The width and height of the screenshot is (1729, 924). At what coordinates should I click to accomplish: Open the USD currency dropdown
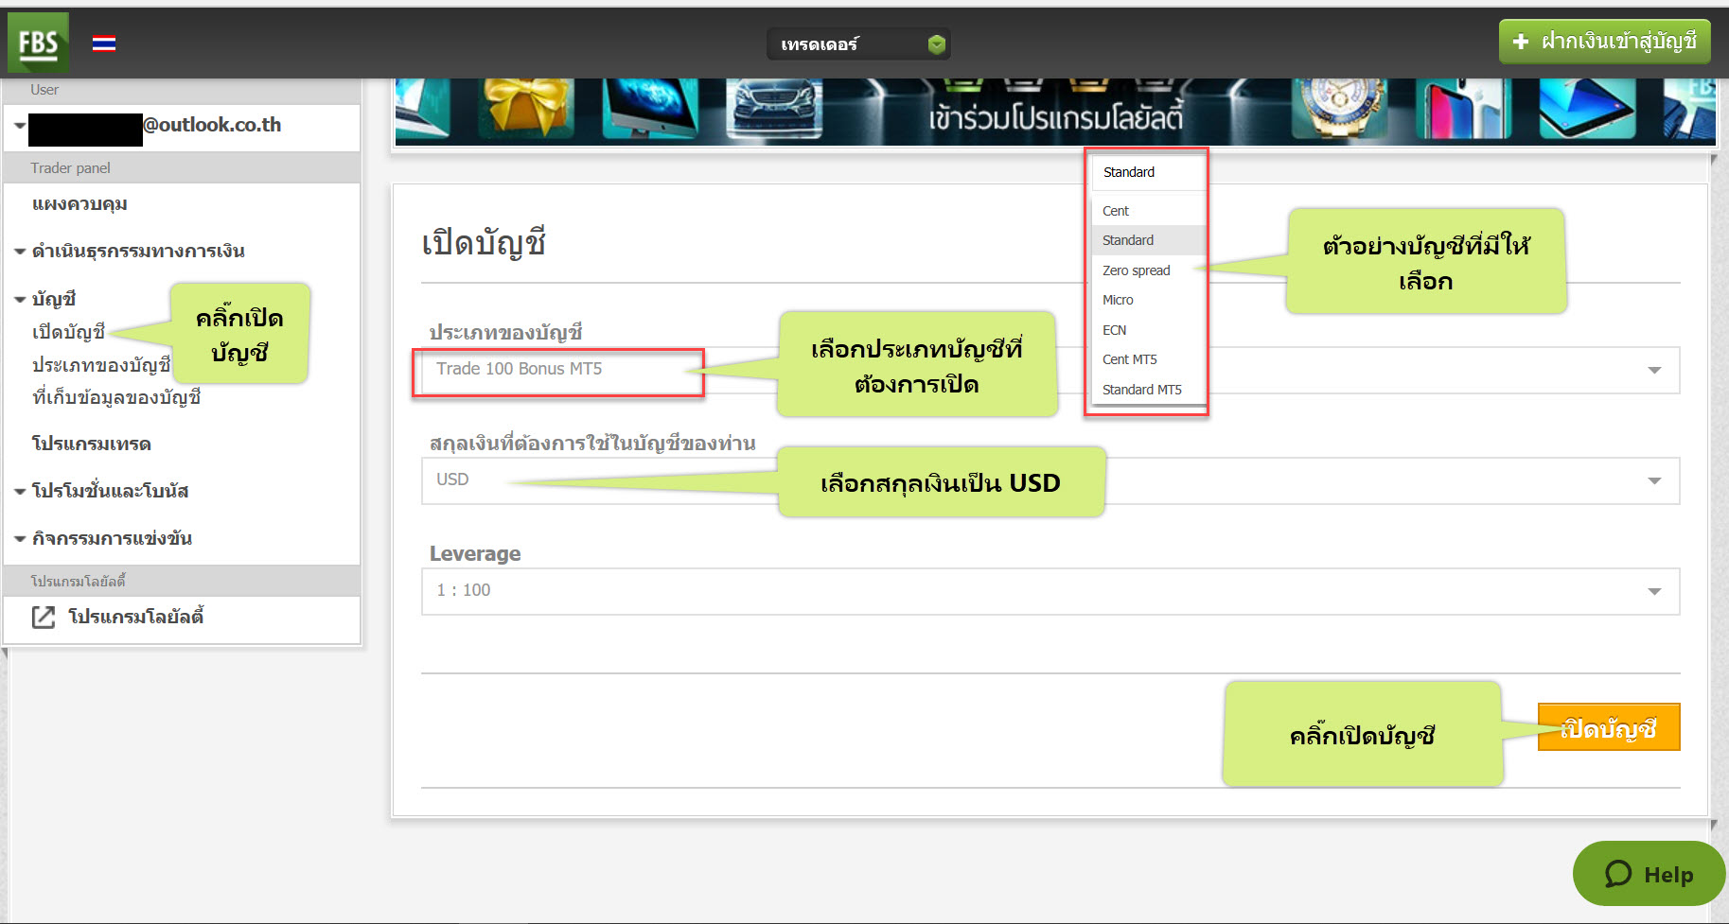pos(1050,480)
